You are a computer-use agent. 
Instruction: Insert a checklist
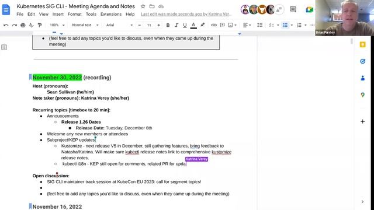(x=271, y=25)
